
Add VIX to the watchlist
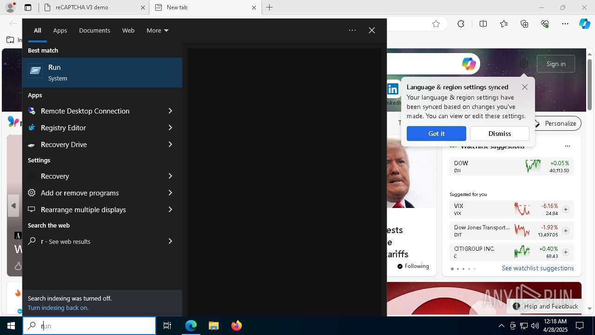point(566,209)
